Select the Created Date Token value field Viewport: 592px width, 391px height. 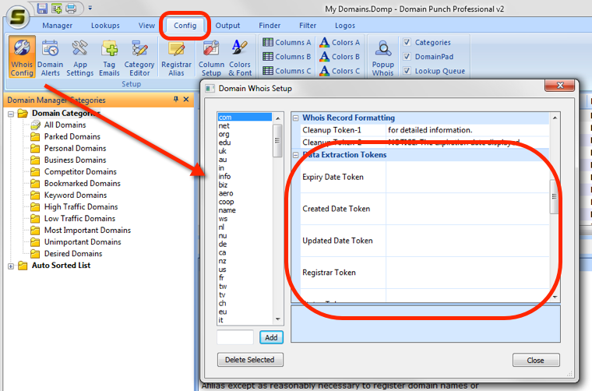(x=467, y=209)
